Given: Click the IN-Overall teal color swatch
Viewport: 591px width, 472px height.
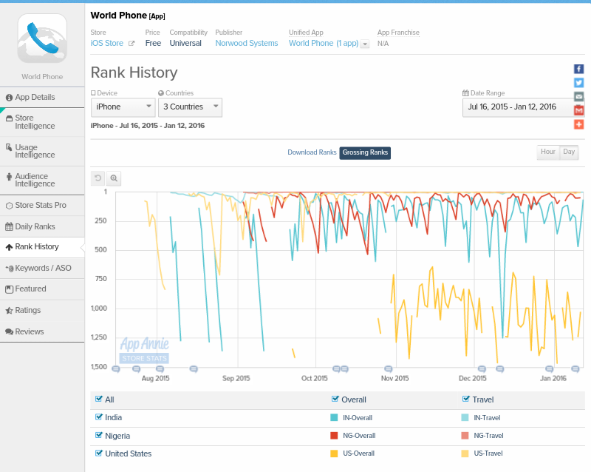Looking at the screenshot, I should tap(334, 418).
